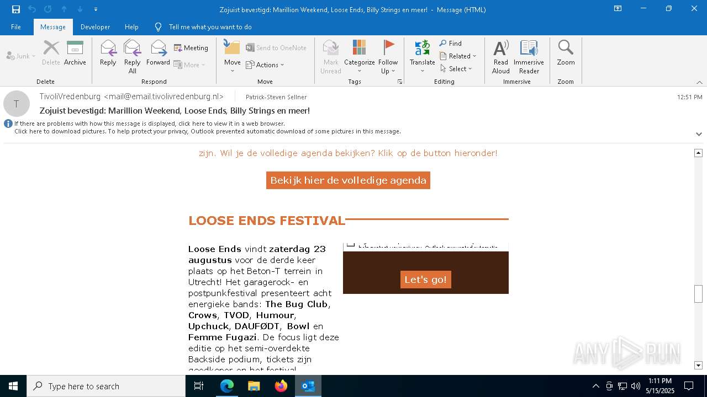This screenshot has height=397, width=707.
Task: Click Find in the Editing group
Action: 451,44
